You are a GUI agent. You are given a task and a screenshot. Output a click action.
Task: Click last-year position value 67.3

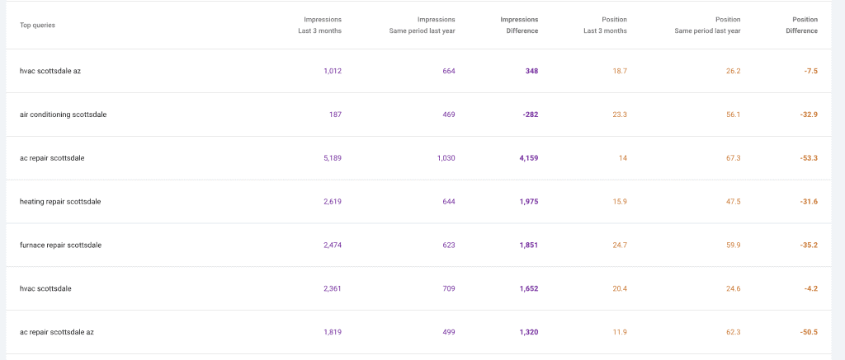(734, 158)
